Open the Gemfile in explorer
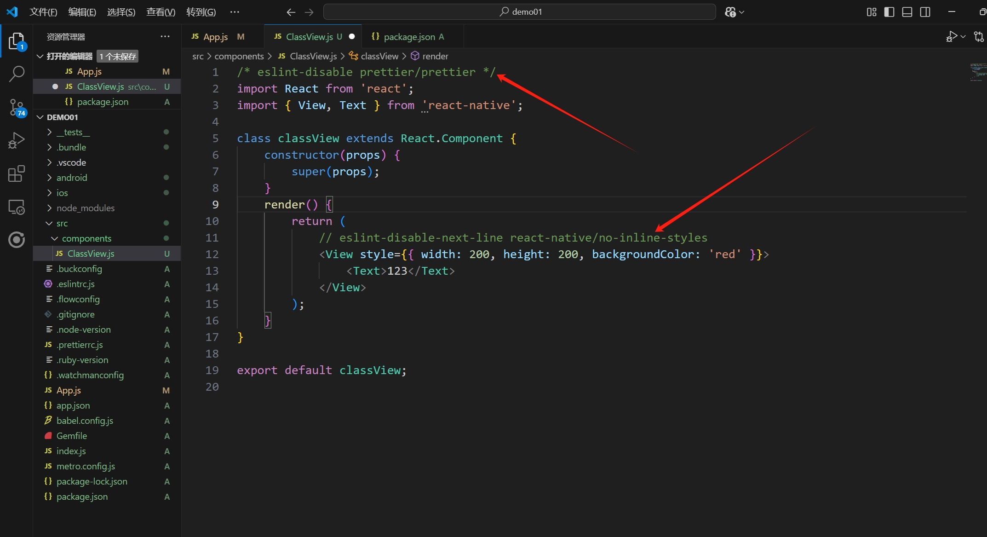This screenshot has height=537, width=987. [107, 436]
